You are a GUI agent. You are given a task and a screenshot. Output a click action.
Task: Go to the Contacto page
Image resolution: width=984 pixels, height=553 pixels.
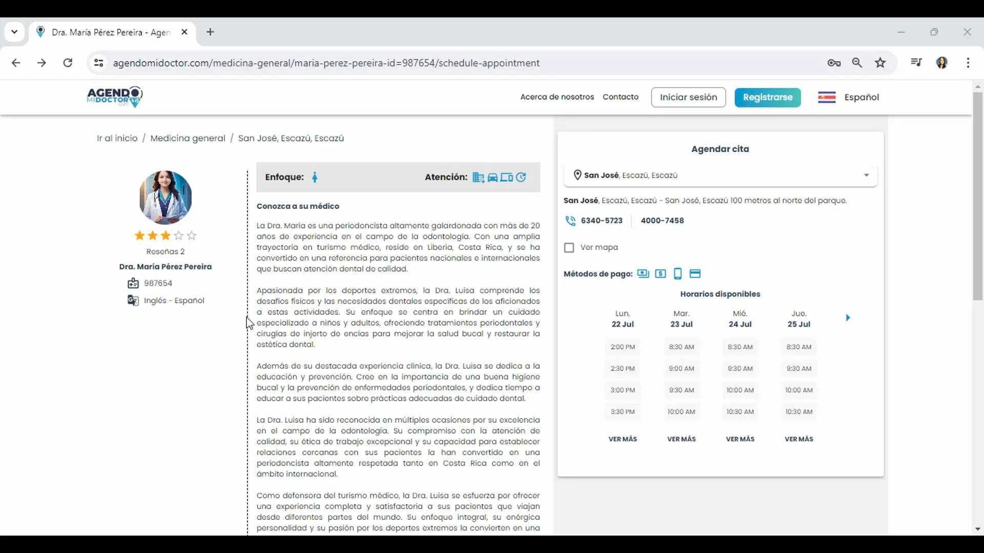click(621, 97)
